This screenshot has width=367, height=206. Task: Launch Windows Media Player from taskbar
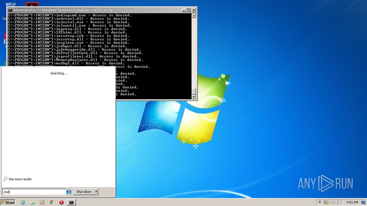pyautogui.click(x=42, y=202)
